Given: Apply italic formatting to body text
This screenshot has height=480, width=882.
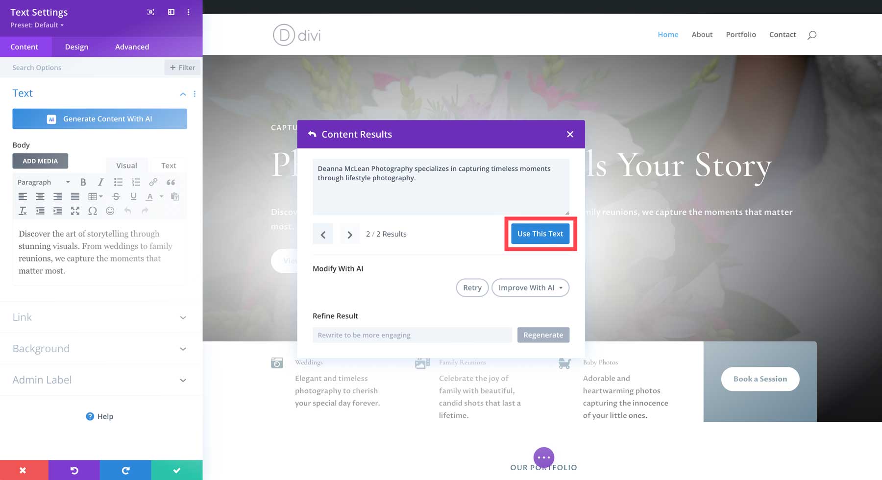Looking at the screenshot, I should click(100, 182).
